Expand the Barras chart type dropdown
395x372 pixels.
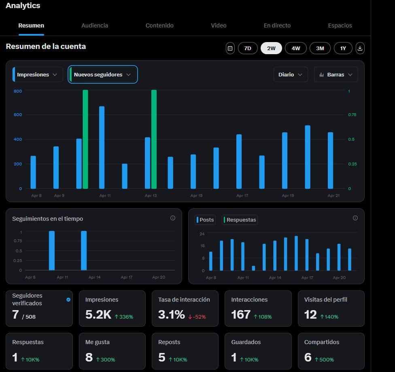336,74
